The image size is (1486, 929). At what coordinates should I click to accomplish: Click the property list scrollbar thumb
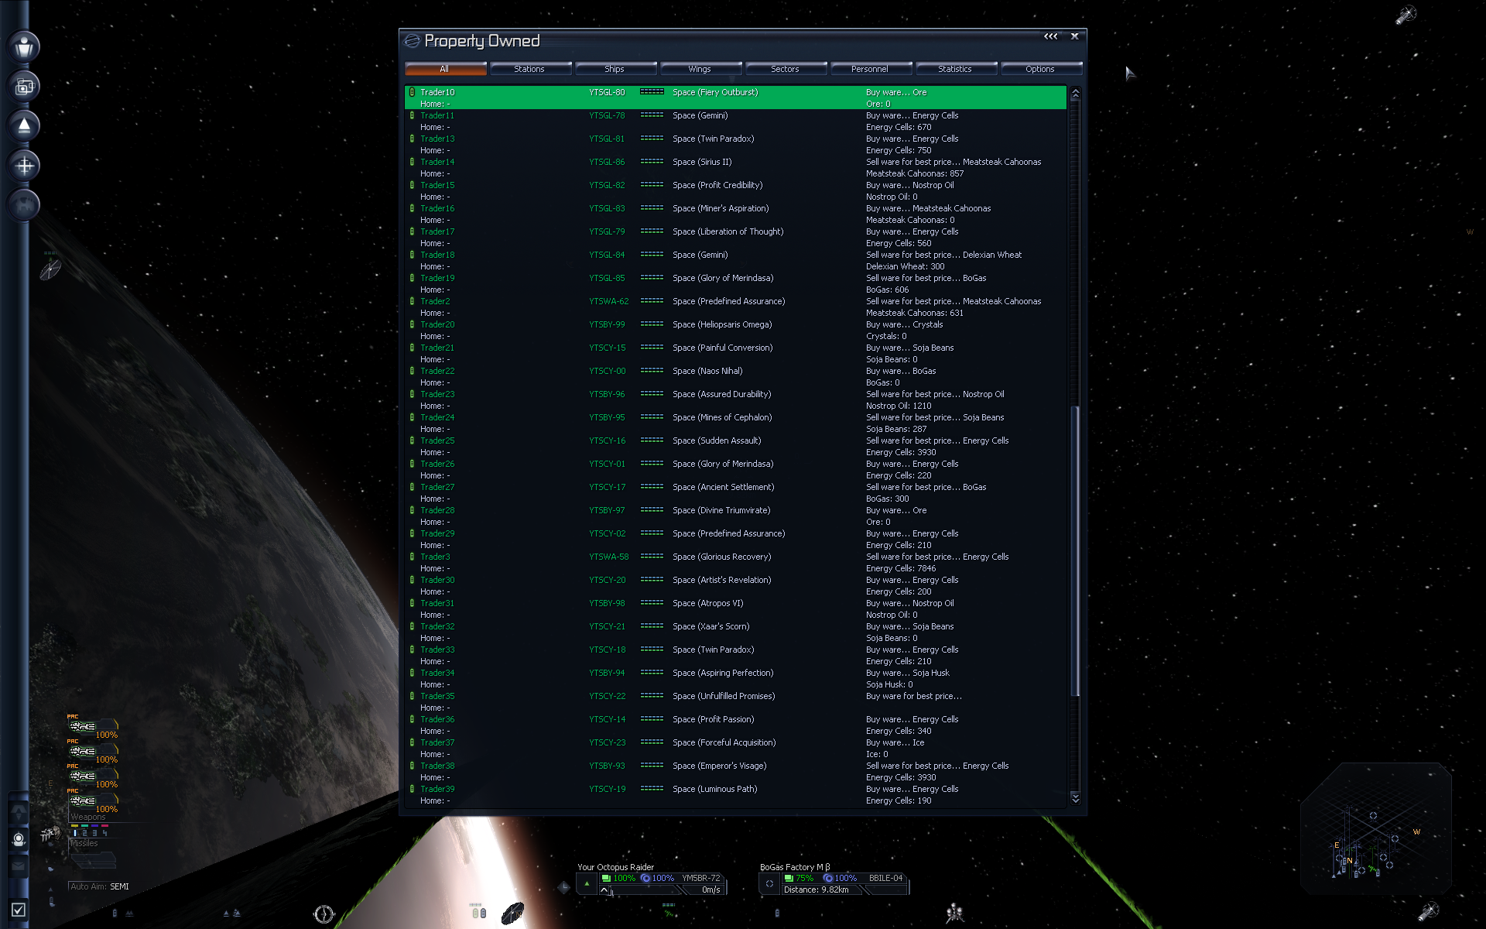point(1075,551)
